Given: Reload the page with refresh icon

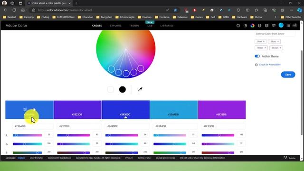Looking at the screenshot, I should [x=14, y=10].
